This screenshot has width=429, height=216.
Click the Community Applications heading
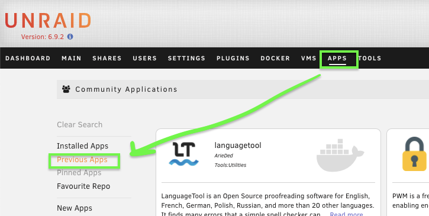tap(126, 89)
